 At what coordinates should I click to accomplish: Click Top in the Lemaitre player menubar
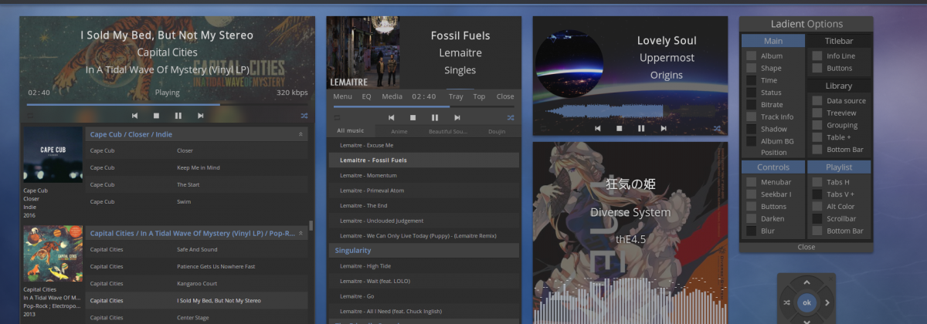[480, 97]
